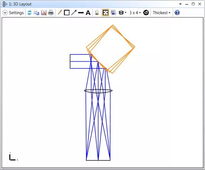Select the pencil annotation tool
205x170 pixels.
coord(60,12)
